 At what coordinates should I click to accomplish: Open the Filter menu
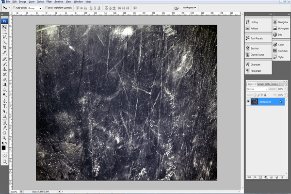49,1
